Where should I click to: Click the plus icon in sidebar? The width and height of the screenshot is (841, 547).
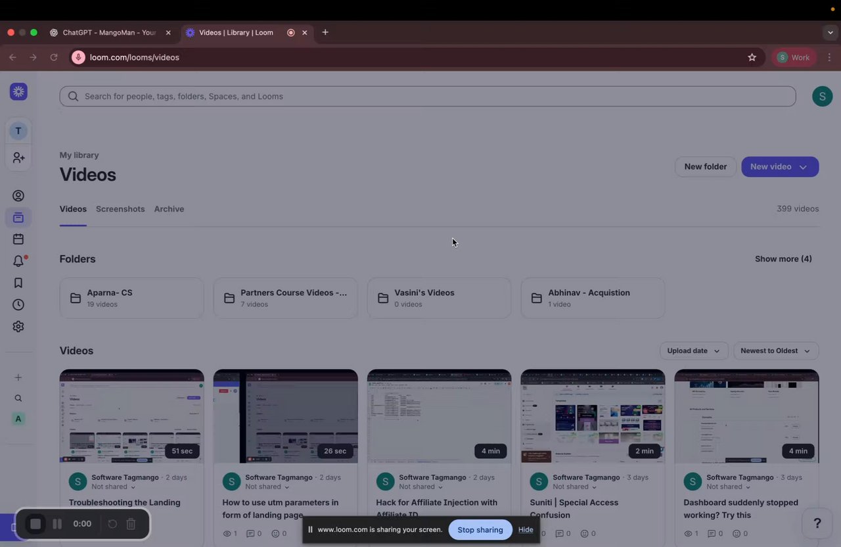pos(18,377)
